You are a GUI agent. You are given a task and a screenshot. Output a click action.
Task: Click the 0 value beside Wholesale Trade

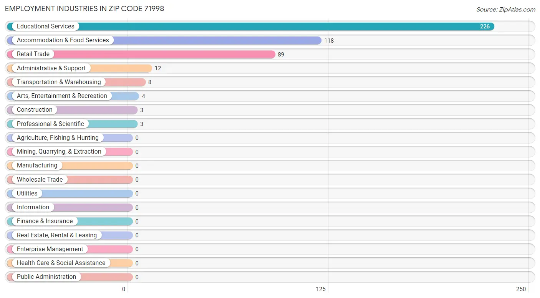click(137, 180)
